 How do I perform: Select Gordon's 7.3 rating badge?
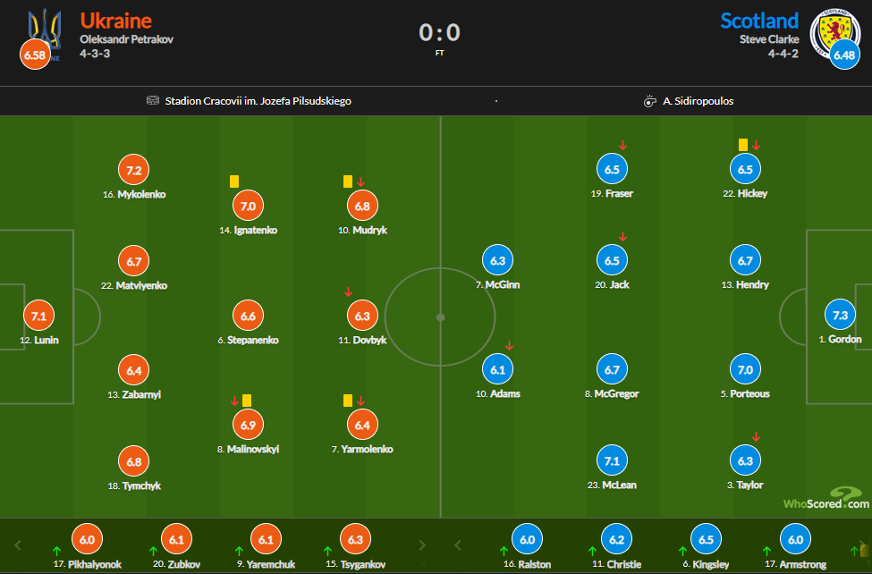pos(840,316)
